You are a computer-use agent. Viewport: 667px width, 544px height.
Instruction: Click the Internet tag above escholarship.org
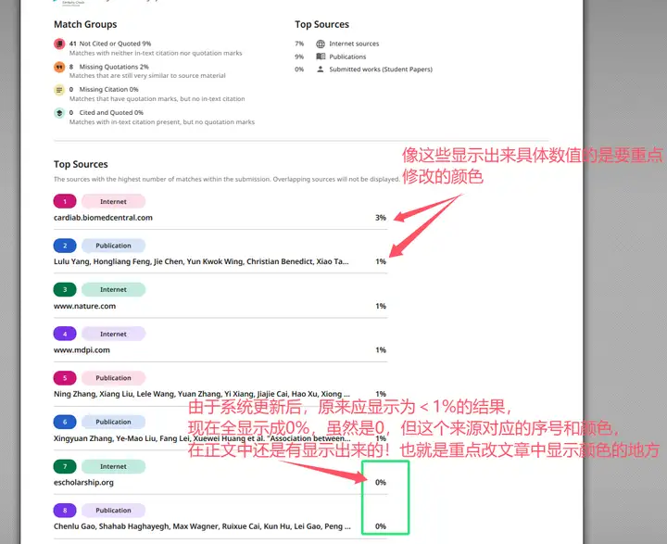pyautogui.click(x=113, y=466)
